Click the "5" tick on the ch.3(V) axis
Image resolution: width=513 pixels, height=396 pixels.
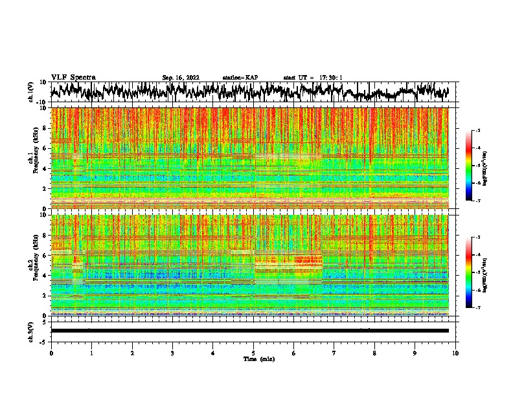[x=45, y=322]
